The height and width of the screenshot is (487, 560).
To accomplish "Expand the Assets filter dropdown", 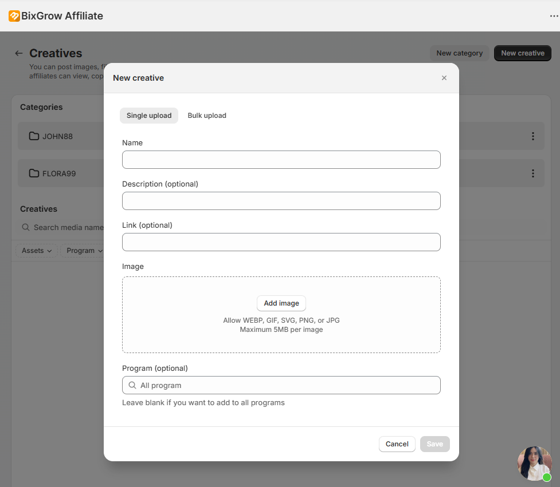I will pyautogui.click(x=37, y=251).
